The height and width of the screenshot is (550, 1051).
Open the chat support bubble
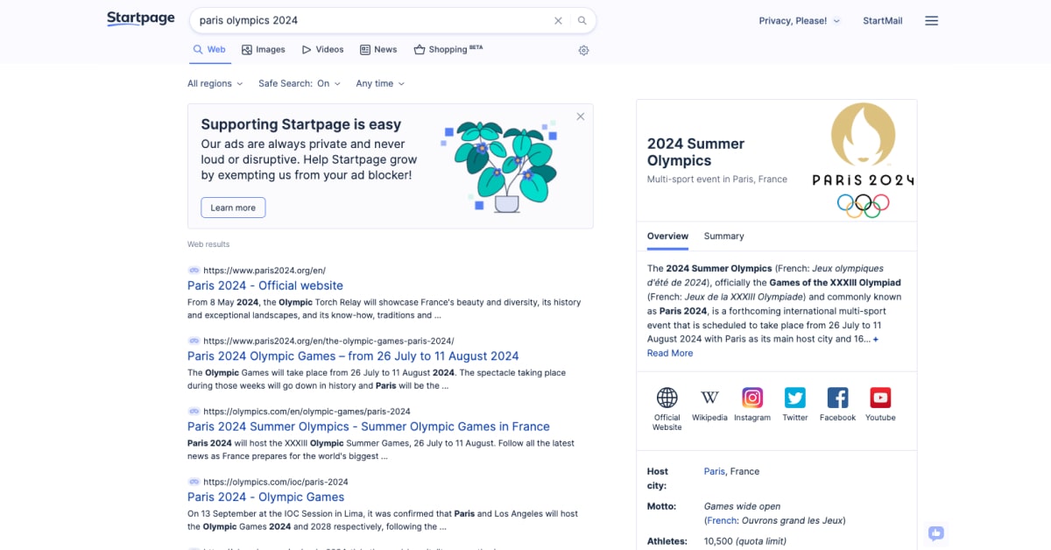935,533
